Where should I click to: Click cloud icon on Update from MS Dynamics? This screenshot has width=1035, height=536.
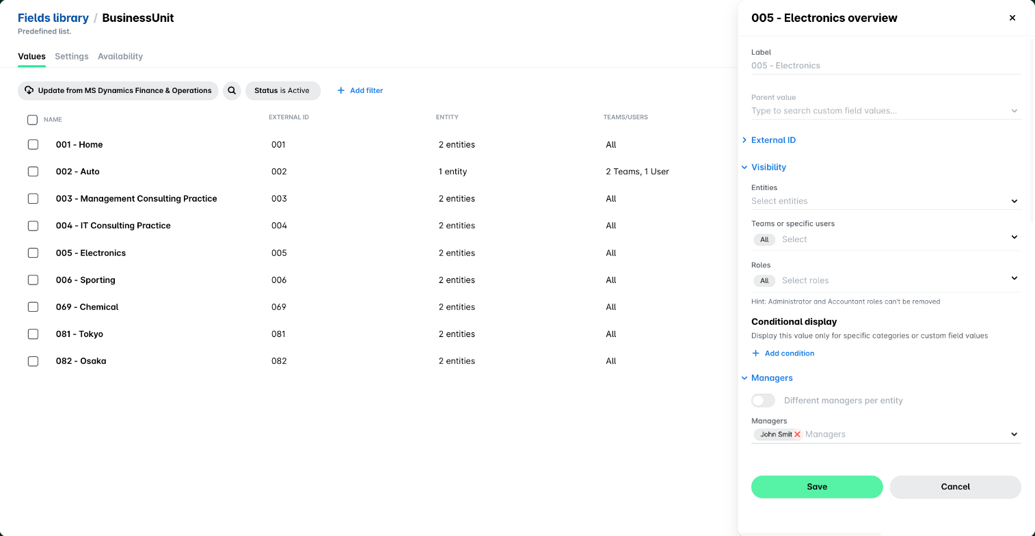29,90
